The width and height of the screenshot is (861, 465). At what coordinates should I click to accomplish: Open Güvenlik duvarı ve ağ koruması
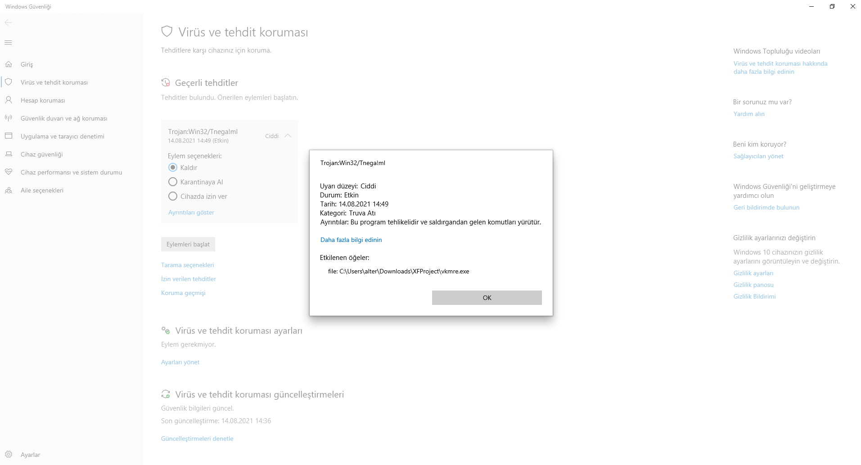(x=64, y=118)
